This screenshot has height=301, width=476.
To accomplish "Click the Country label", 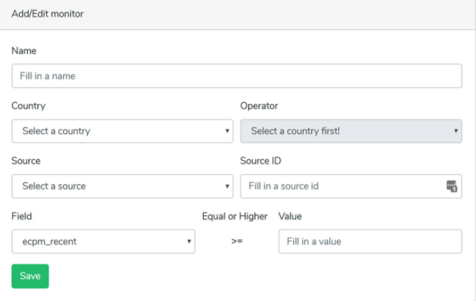I will 28,105.
